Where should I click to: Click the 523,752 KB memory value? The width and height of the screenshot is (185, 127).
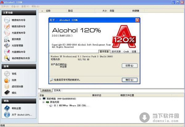pos(84,60)
